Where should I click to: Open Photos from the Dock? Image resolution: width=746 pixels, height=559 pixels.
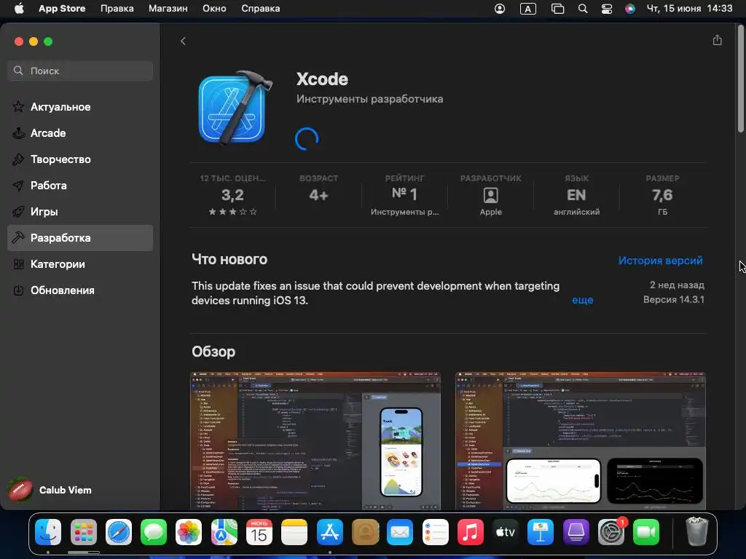(189, 532)
